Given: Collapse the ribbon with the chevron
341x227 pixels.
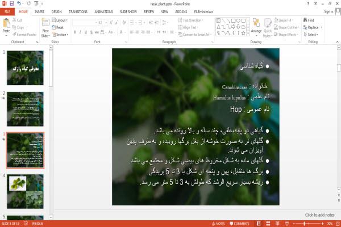Looking at the screenshot, I should click(337, 41).
